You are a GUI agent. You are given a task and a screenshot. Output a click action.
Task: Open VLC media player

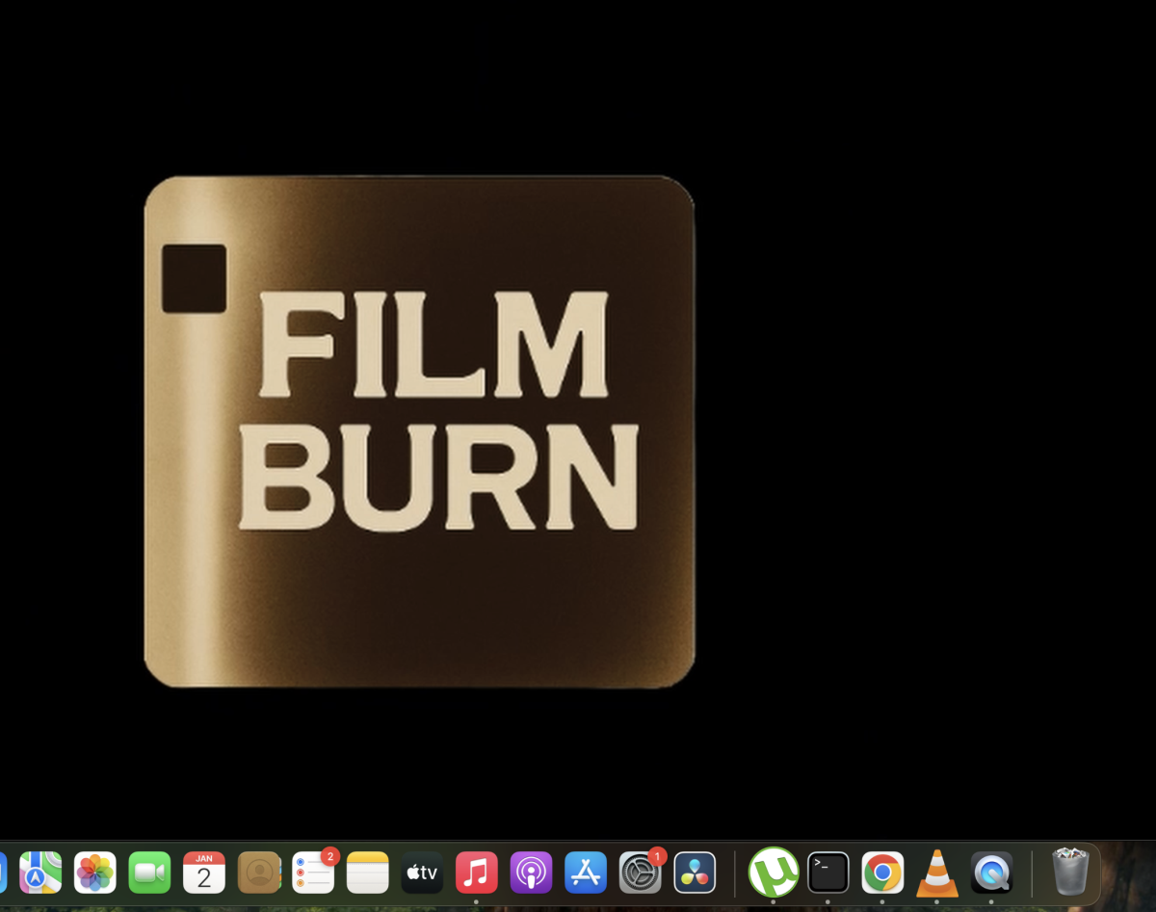point(936,873)
